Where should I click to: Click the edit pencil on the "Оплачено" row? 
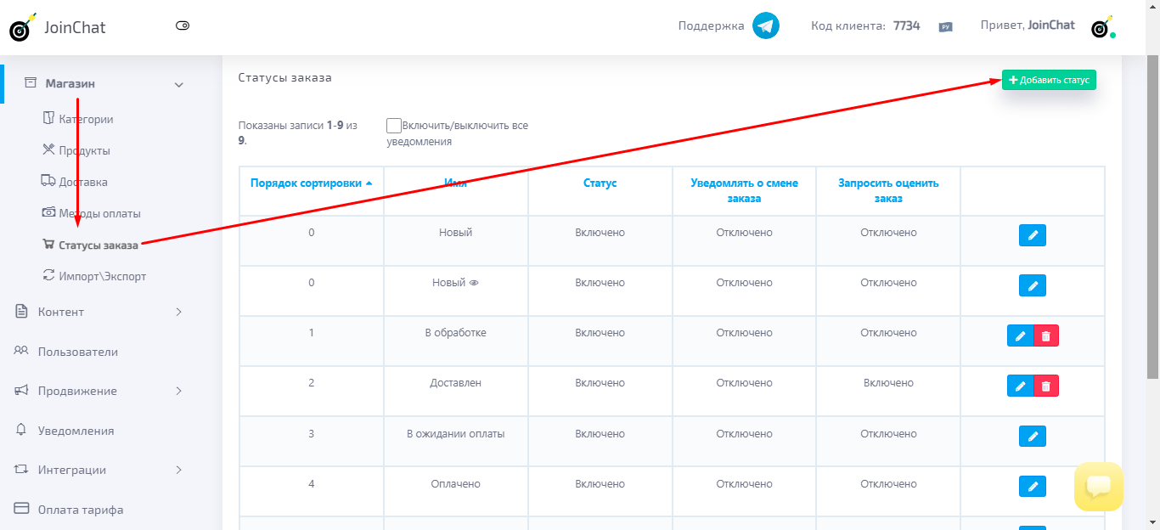click(1032, 486)
